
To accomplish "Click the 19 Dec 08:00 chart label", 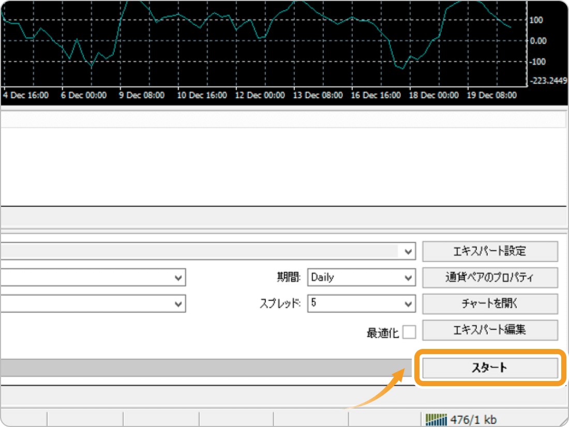I will pos(491,96).
